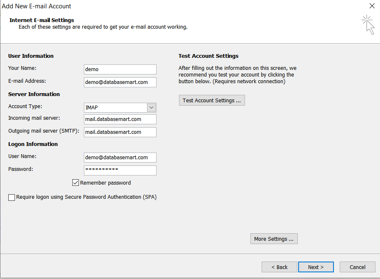Screen dimensions: 380x279
Task: Click the Test Account Settings button
Action: click(x=211, y=100)
